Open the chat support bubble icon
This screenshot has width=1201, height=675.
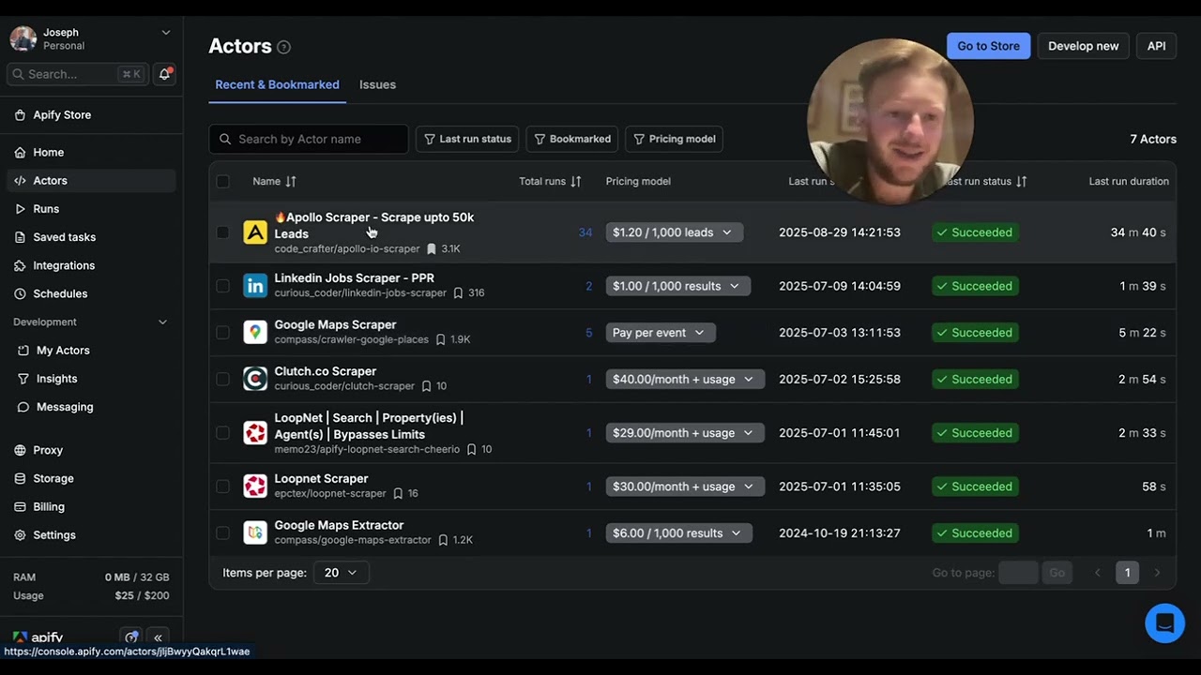(1165, 622)
